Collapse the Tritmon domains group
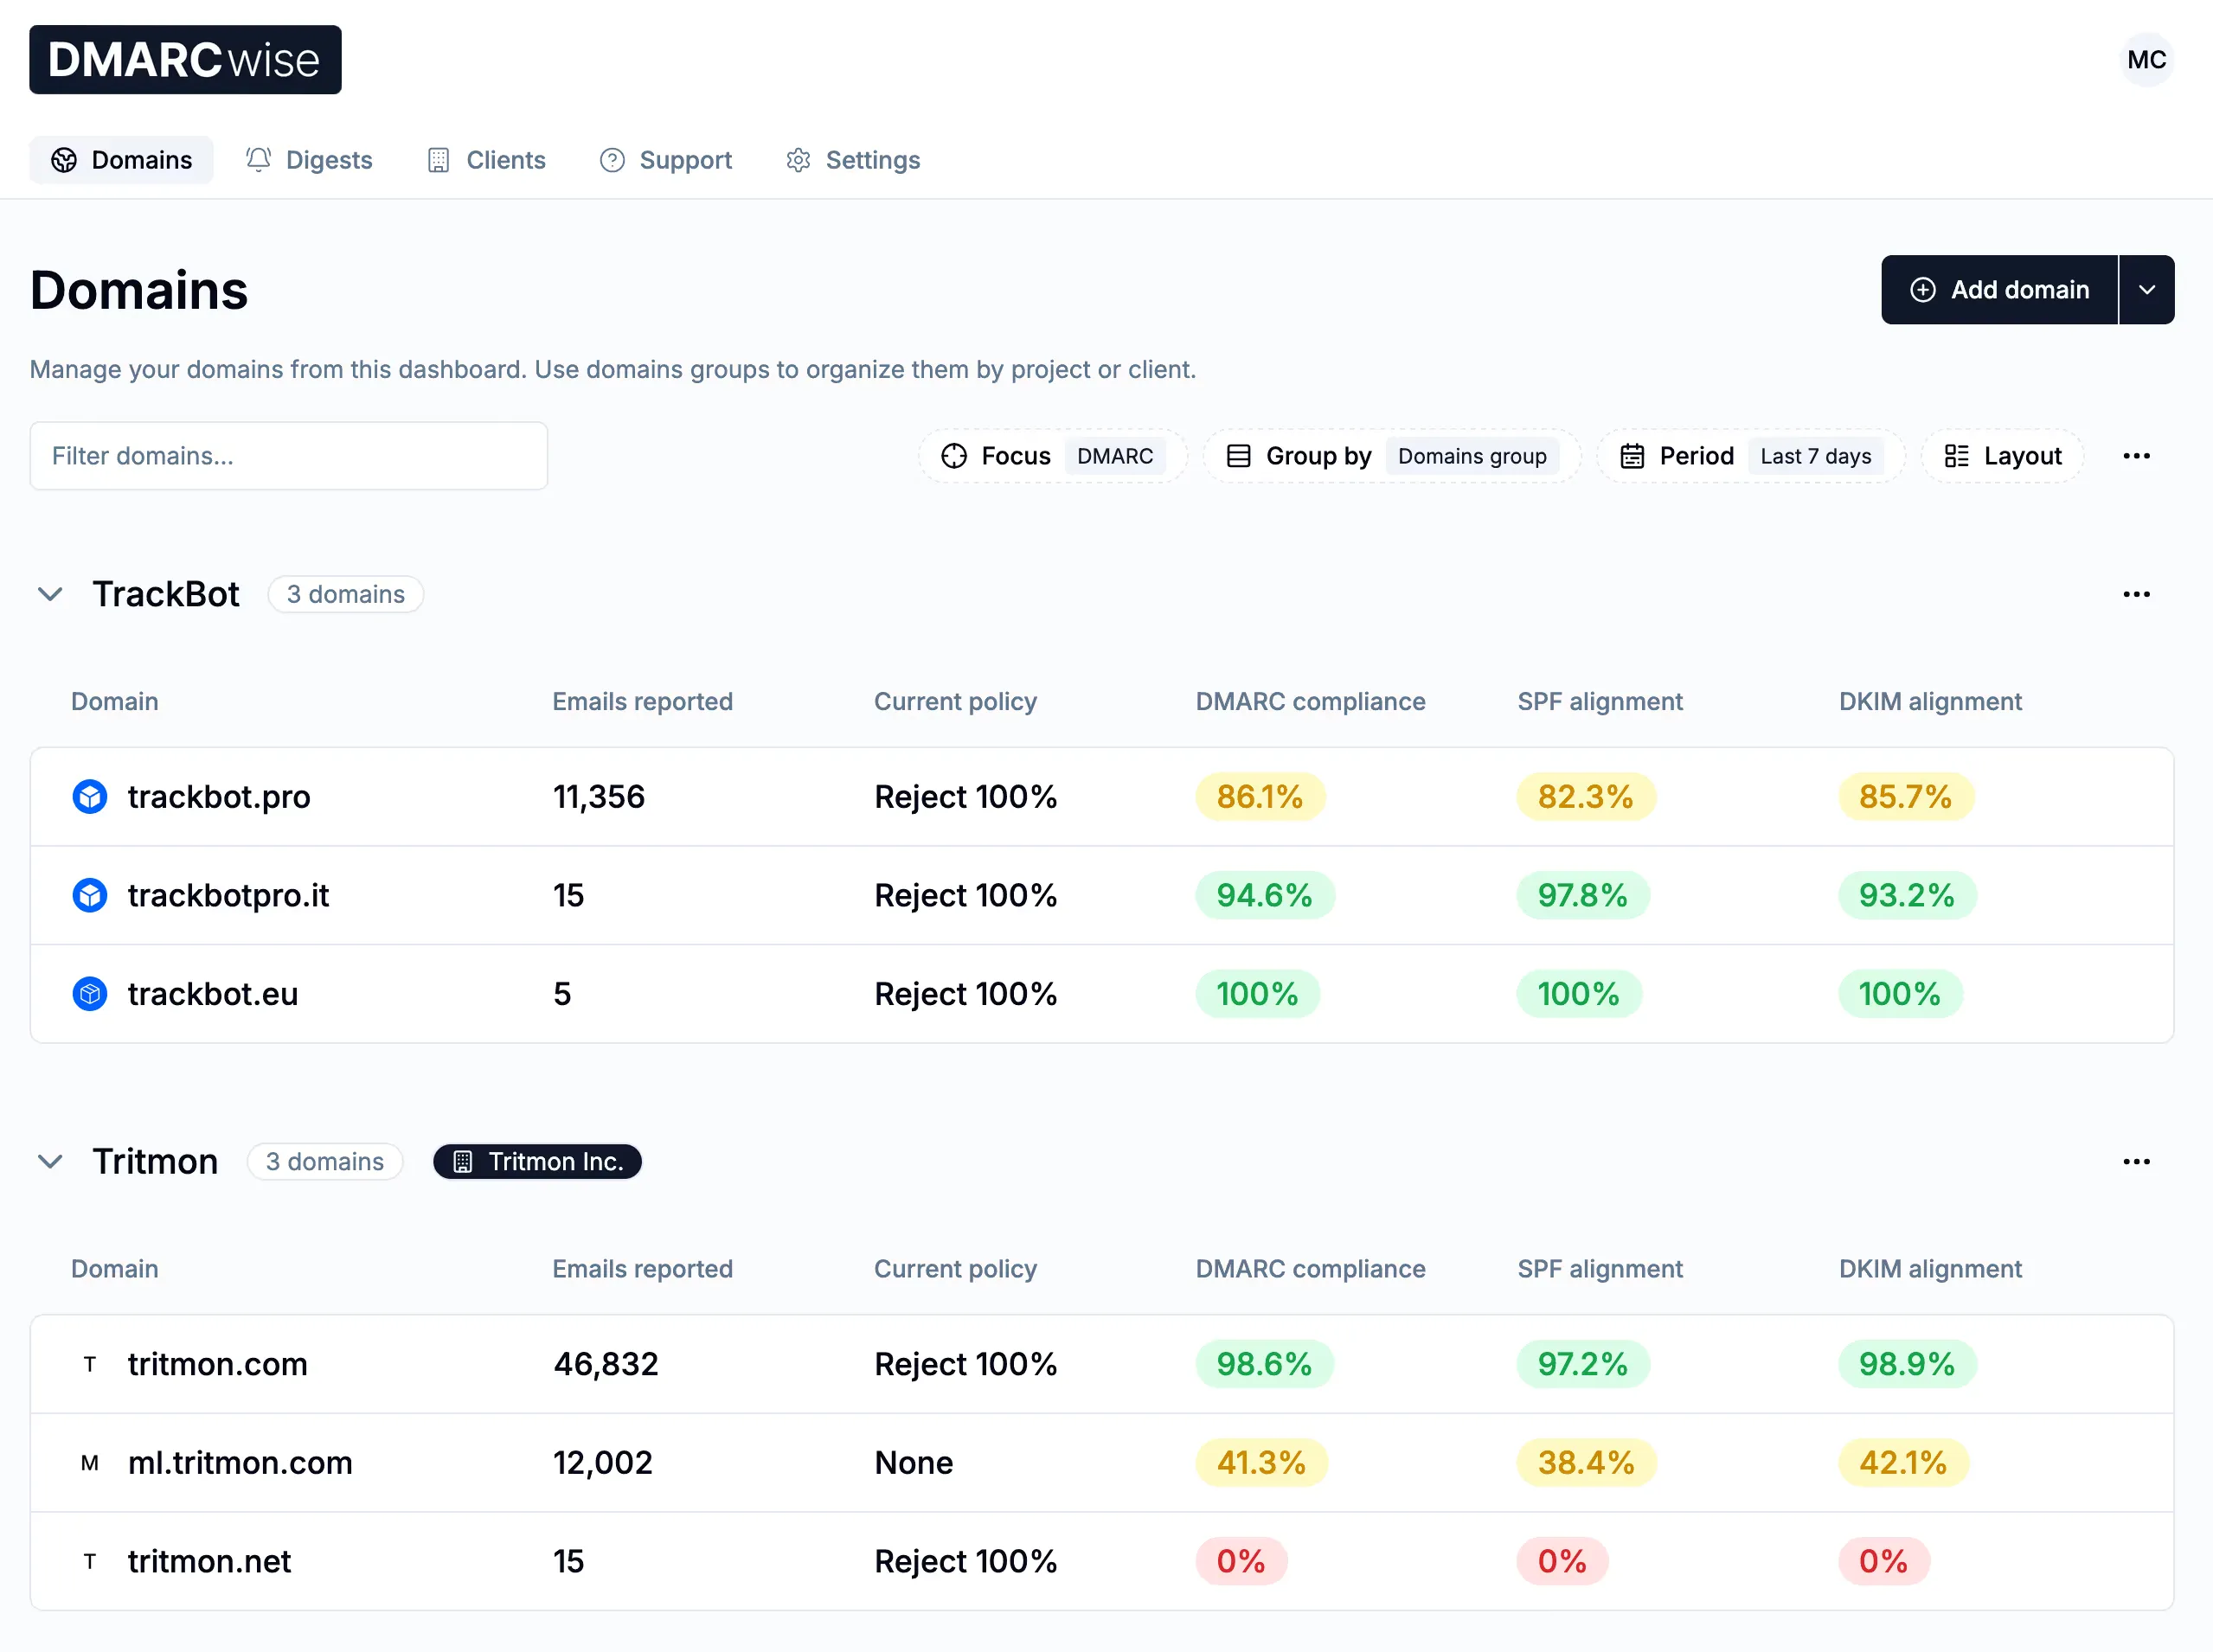This screenshot has width=2213, height=1652. (50, 1161)
